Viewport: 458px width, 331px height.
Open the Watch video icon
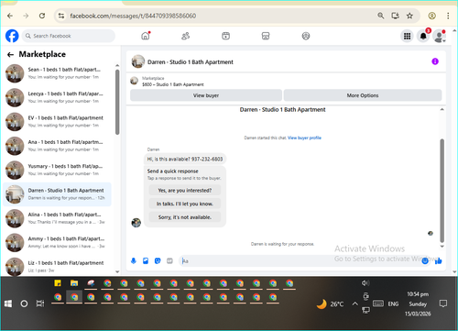tap(225, 36)
